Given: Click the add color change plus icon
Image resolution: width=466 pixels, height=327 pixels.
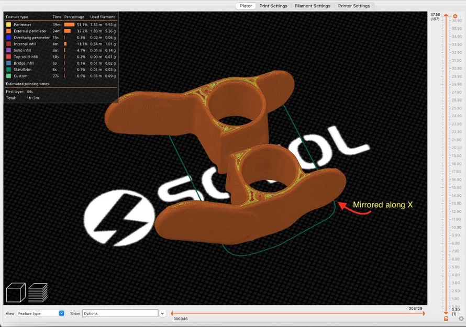Looking at the screenshot, I should (x=455, y=16).
